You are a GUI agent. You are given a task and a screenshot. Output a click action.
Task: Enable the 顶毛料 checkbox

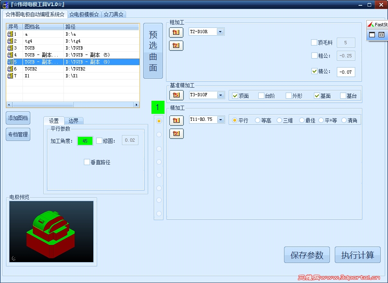pos(314,42)
